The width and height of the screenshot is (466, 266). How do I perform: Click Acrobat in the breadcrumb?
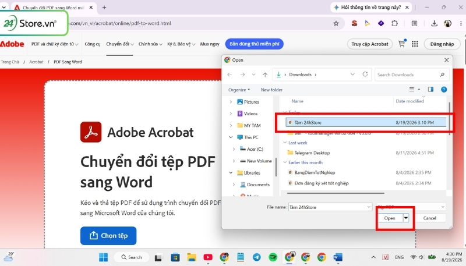(x=36, y=62)
